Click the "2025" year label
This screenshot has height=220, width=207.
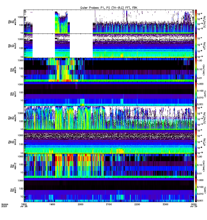[4, 207]
